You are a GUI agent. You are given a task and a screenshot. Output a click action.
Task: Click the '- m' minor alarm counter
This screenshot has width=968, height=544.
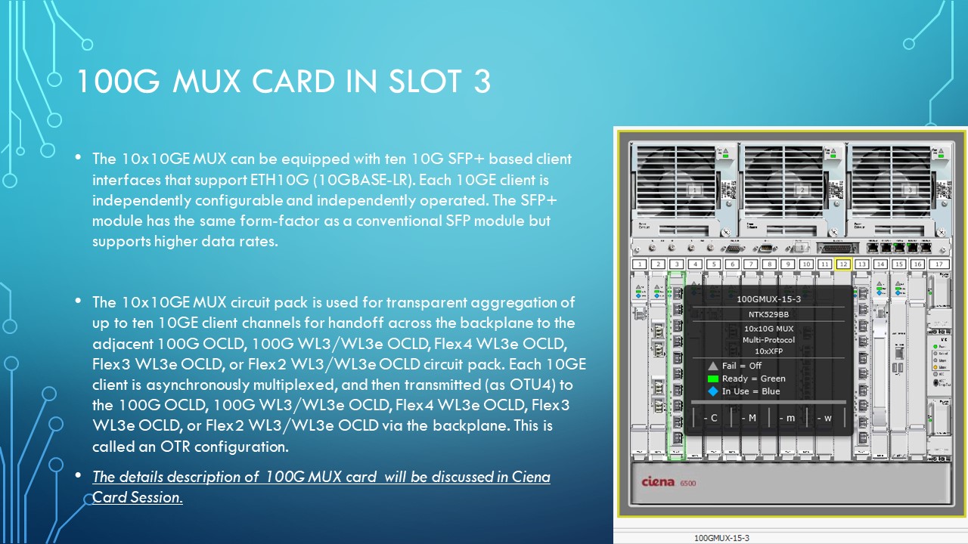pyautogui.click(x=787, y=418)
